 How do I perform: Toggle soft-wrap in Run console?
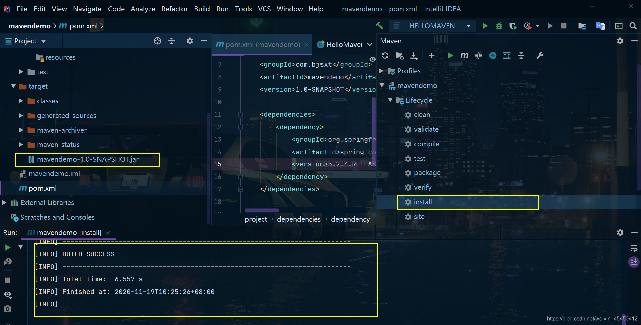634,248
